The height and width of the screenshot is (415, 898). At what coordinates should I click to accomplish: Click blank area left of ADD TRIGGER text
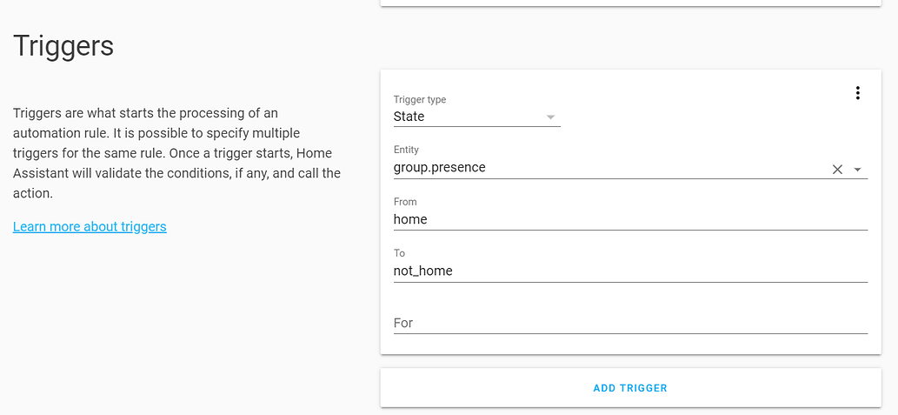pos(487,388)
